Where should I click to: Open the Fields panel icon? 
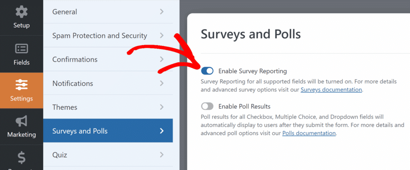pyautogui.click(x=21, y=49)
